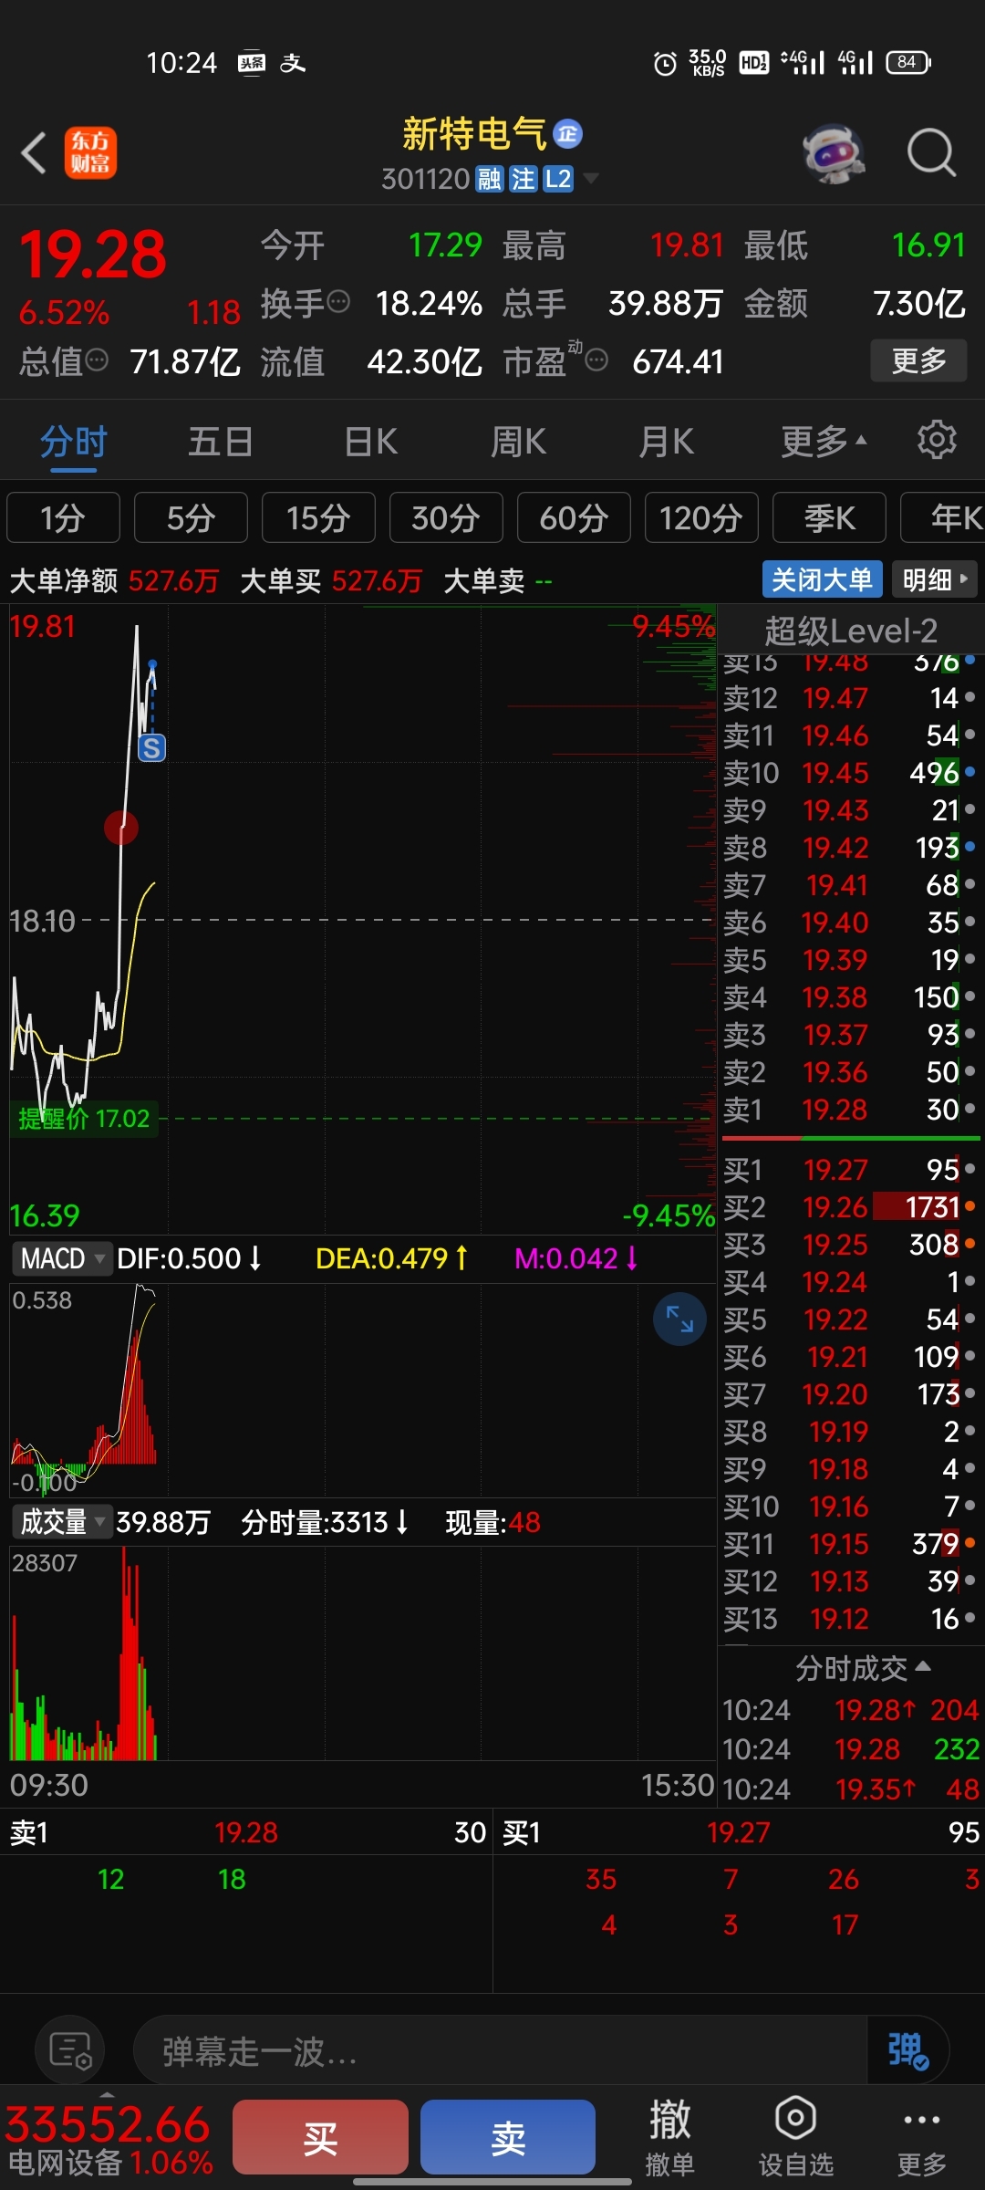
Task: Tap 撤 cancel order icon
Action: (x=669, y=2137)
